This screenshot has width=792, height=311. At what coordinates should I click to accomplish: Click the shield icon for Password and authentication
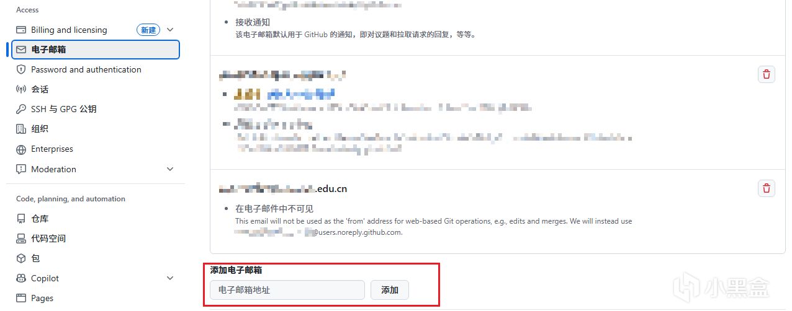pyautogui.click(x=21, y=69)
